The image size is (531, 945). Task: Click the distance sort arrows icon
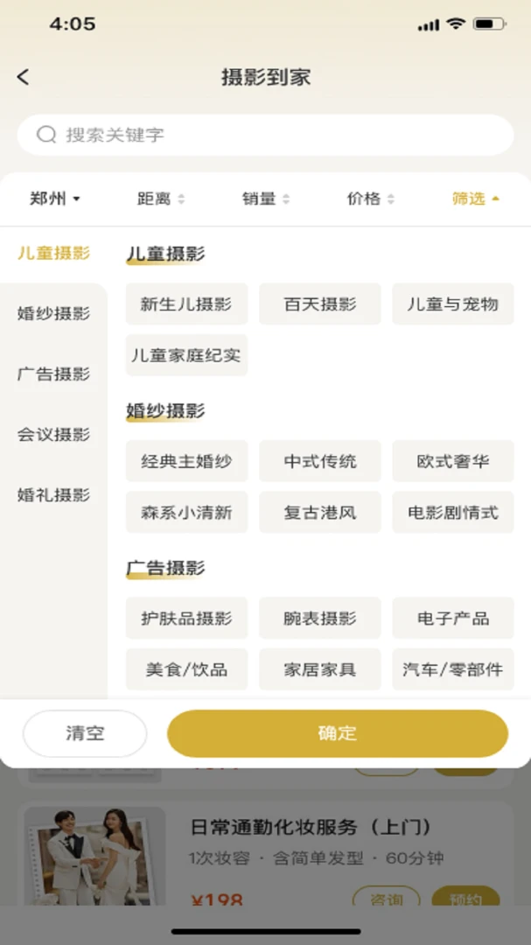tap(181, 199)
